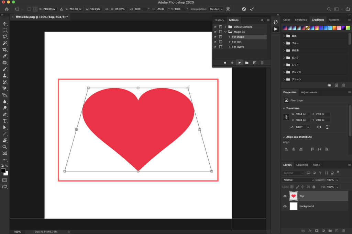The height and width of the screenshot is (234, 352).
Task: Switch to the Paths tab
Action: [x=316, y=165]
